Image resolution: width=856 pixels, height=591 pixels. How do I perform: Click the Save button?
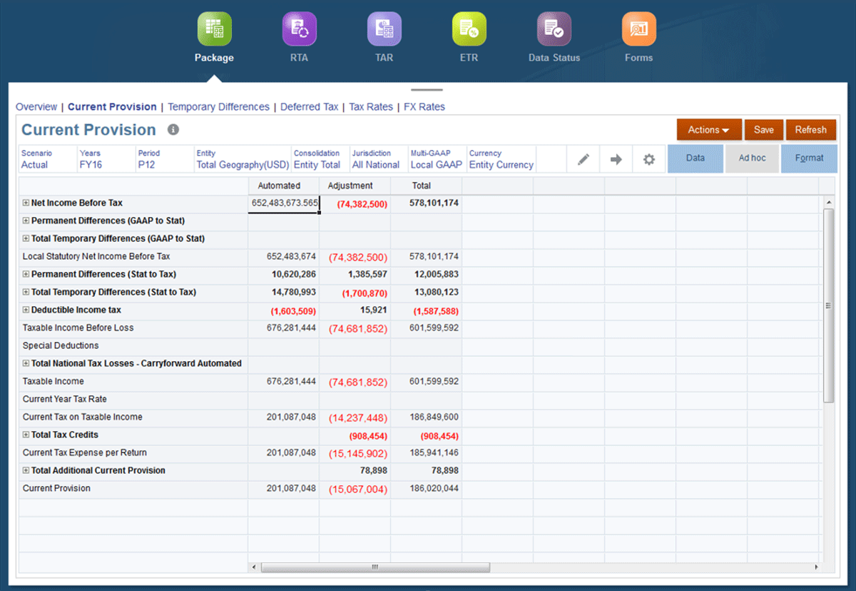coord(763,130)
